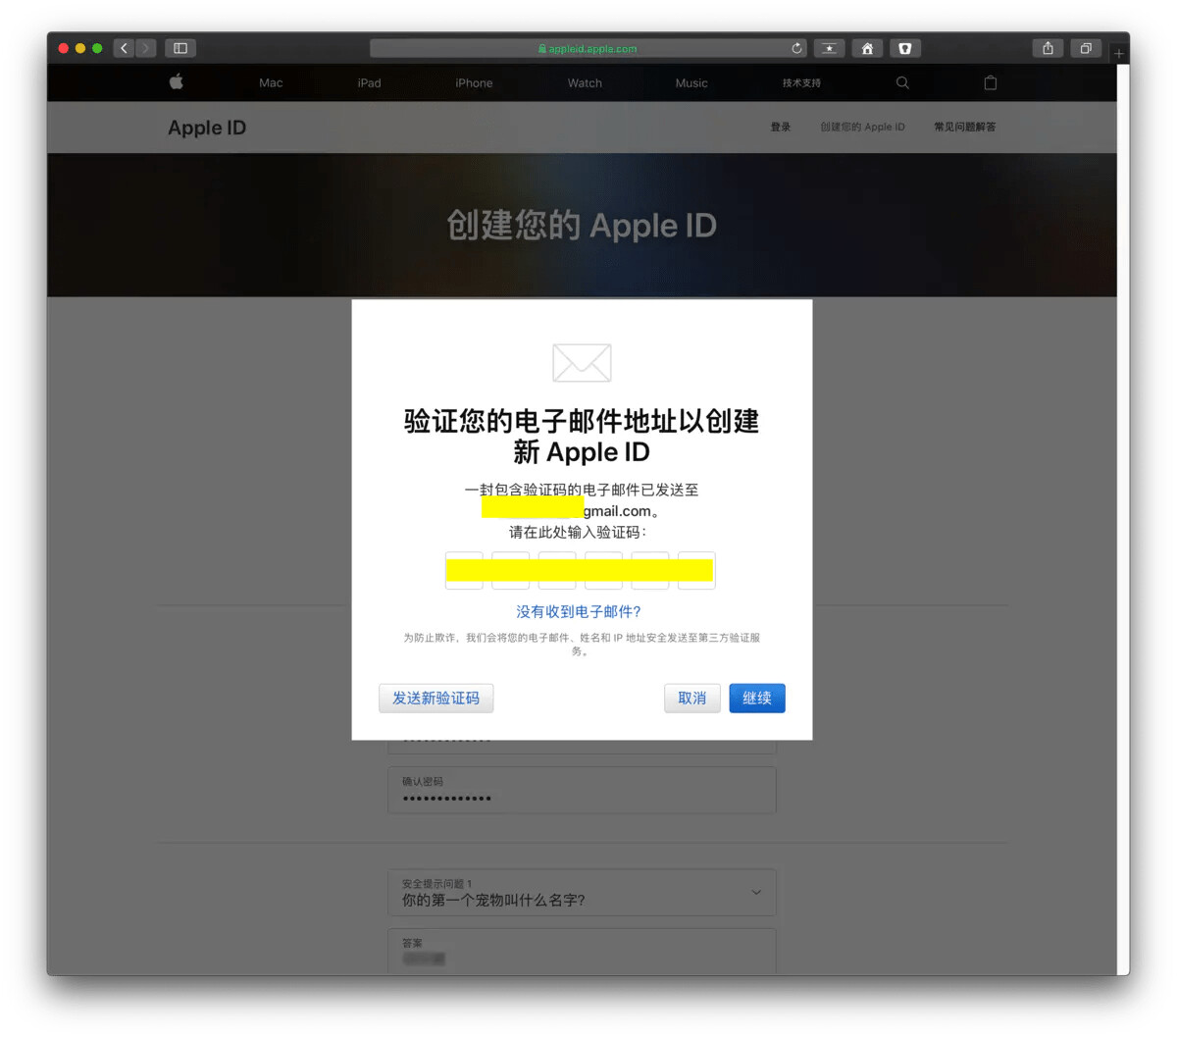
Task: Select the text 请在此处输入验证码
Action: [x=577, y=532]
